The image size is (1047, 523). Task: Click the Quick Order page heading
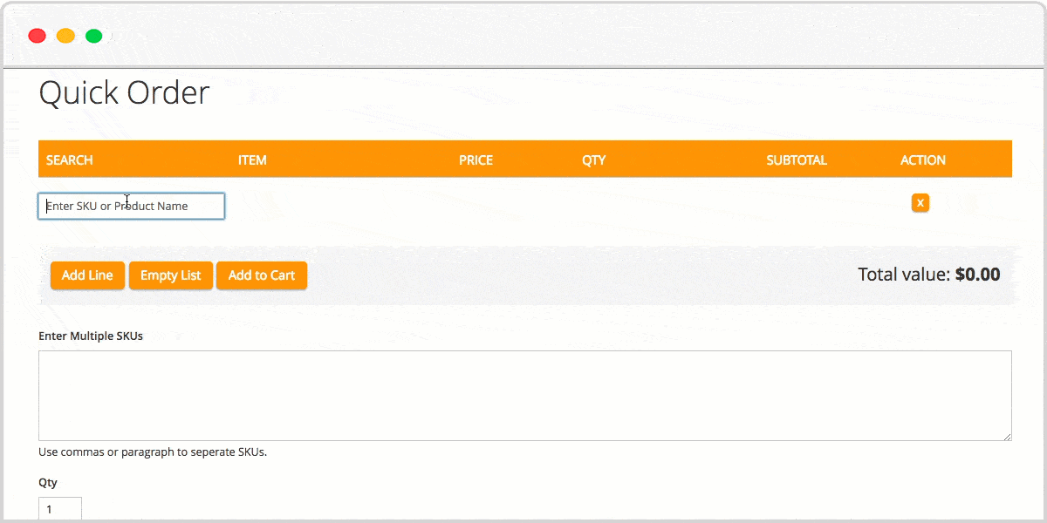click(124, 93)
